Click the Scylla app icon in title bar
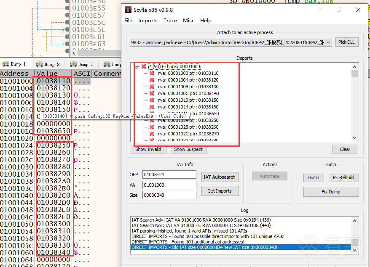The width and height of the screenshot is (370, 267). tap(128, 10)
